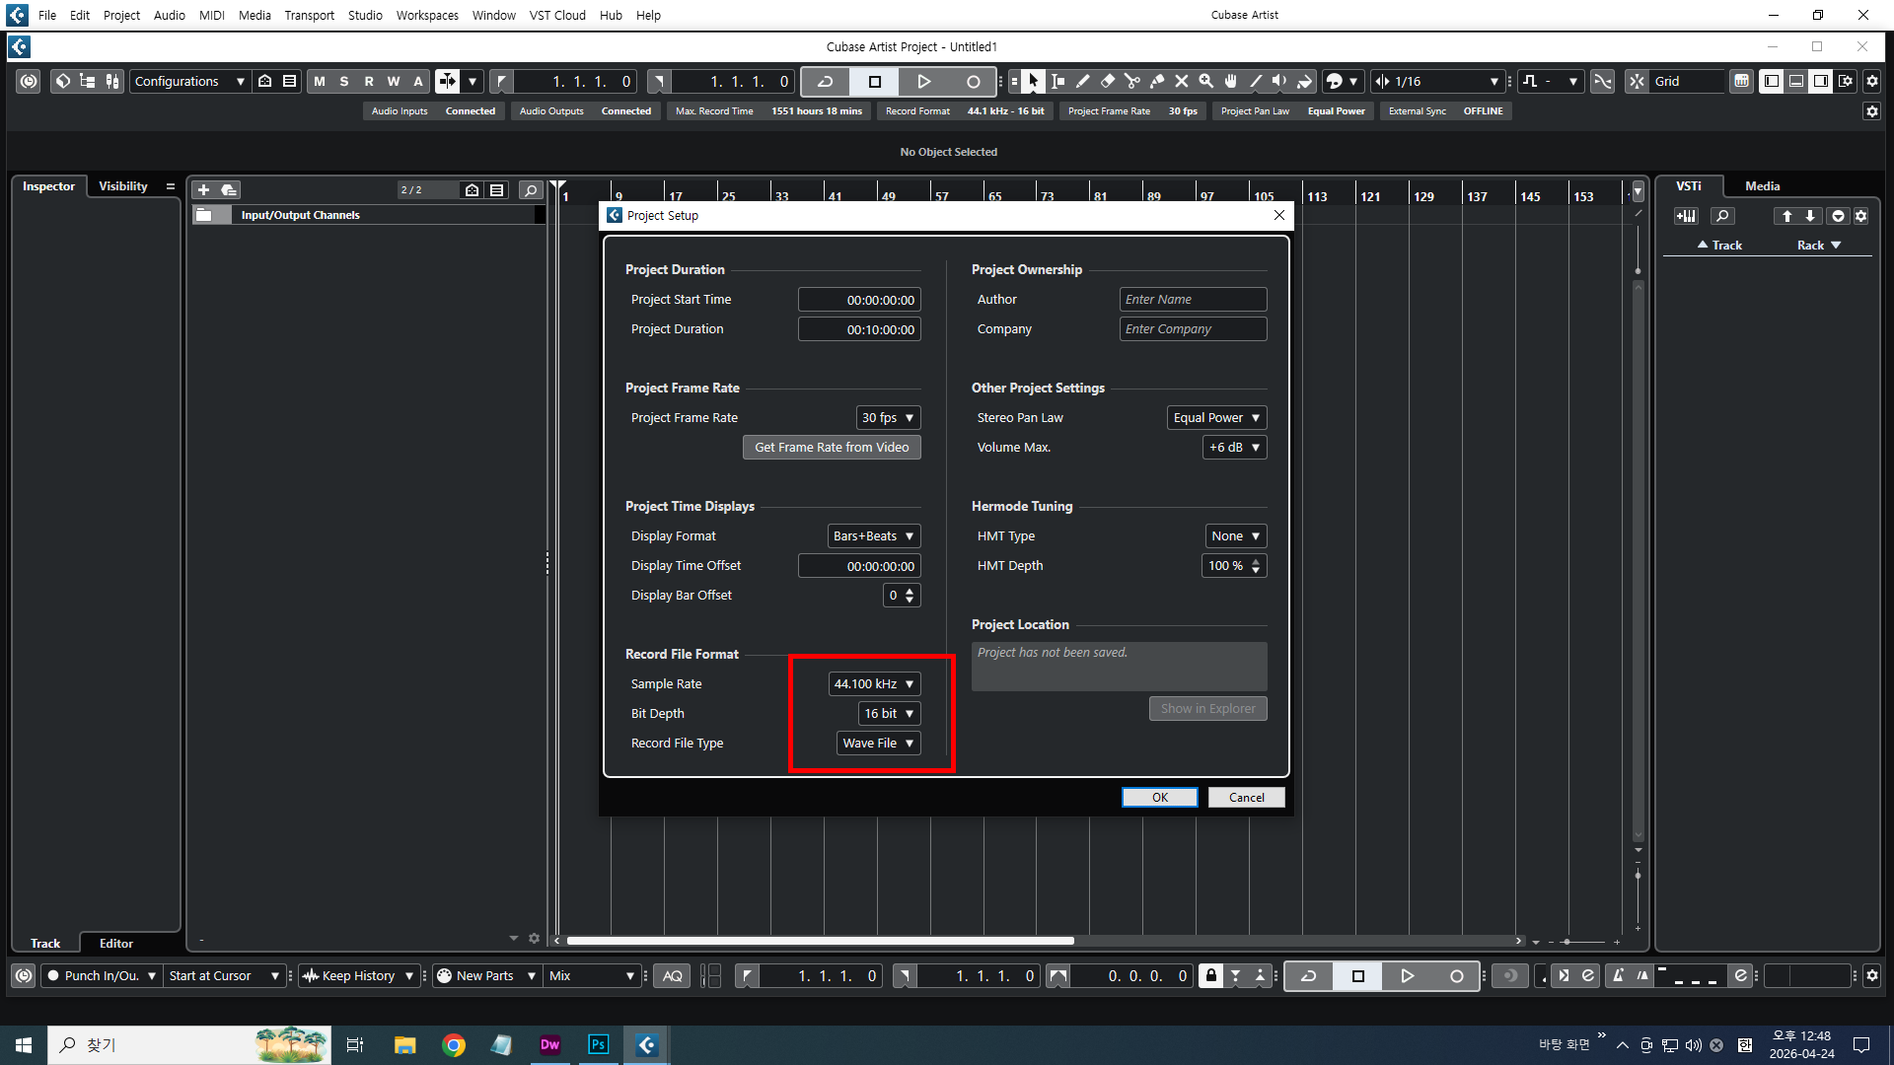The height and width of the screenshot is (1065, 1894).
Task: Open the Project Frame Rate dropdown
Action: 889,417
